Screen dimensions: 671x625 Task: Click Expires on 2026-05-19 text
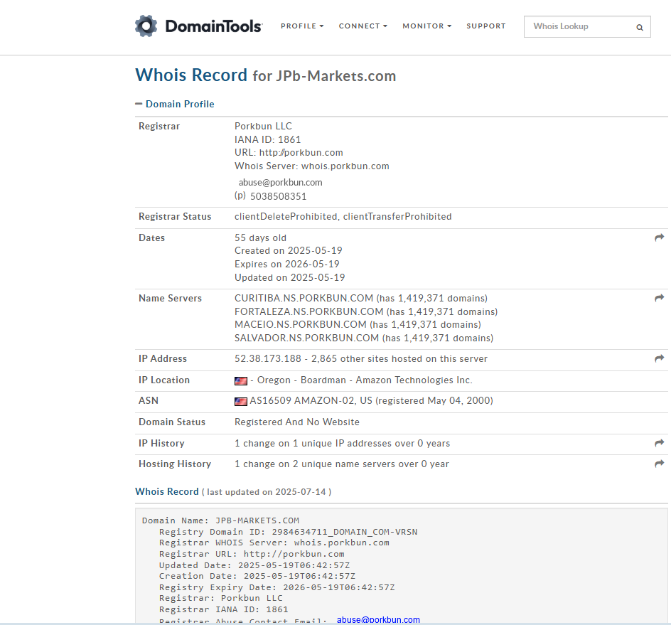(286, 264)
